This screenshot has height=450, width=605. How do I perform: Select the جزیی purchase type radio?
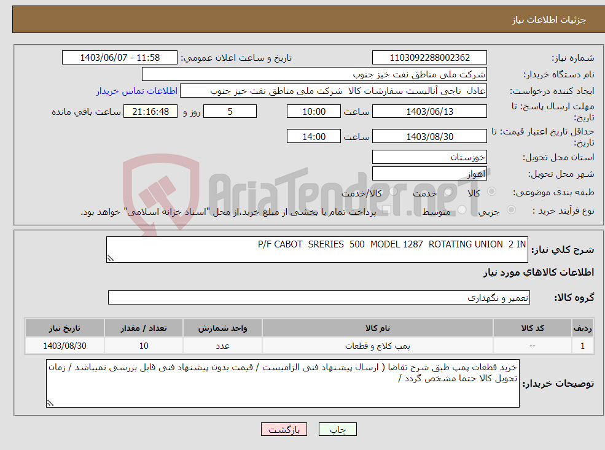pyautogui.click(x=511, y=210)
